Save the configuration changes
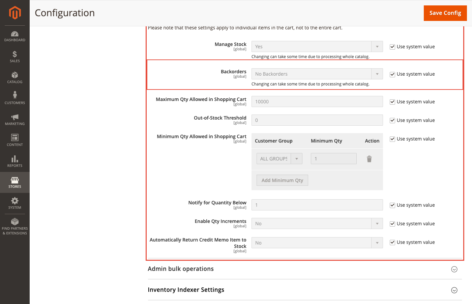472x304 pixels. click(x=445, y=13)
